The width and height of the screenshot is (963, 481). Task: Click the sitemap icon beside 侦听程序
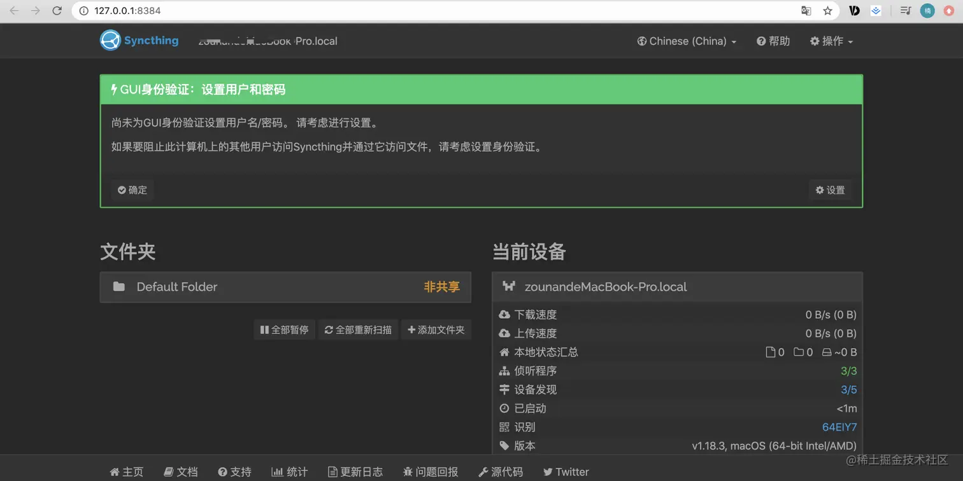504,371
